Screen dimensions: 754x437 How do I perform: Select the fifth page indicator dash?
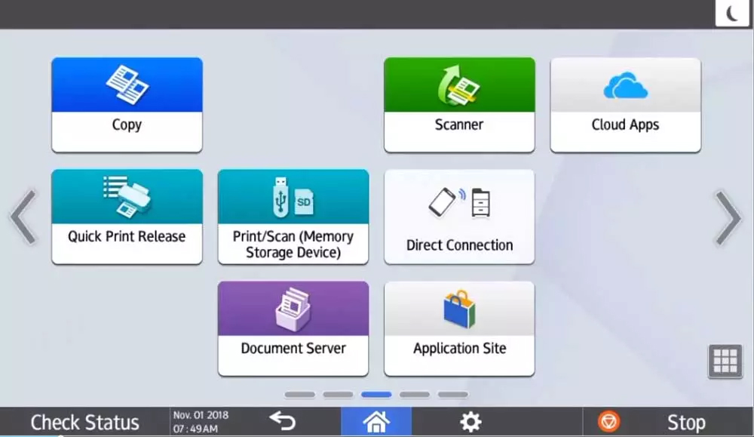[452, 395]
